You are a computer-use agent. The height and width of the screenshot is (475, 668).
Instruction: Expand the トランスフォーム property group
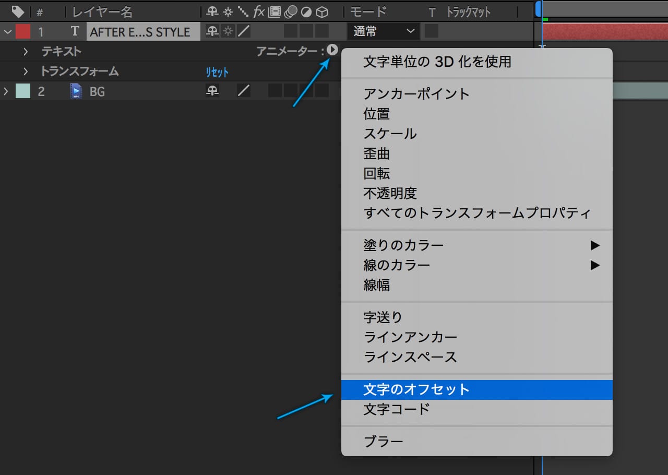point(25,71)
